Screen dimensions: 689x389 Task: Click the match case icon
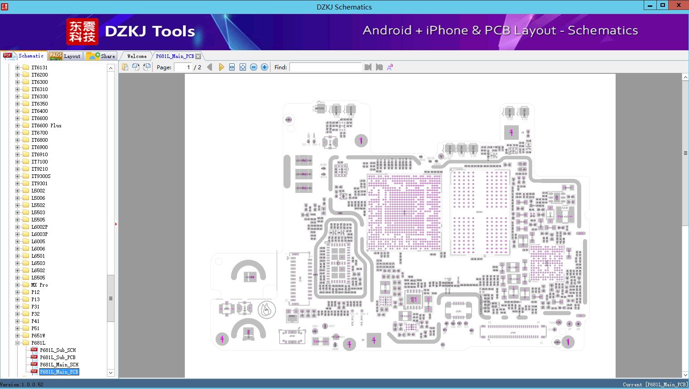(390, 67)
